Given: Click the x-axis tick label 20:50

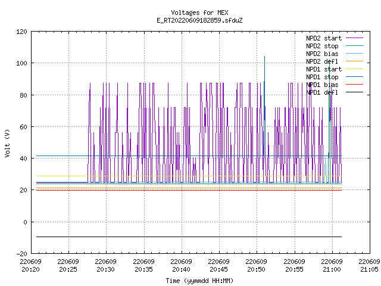Looking at the screenshot, I should click(x=257, y=269).
